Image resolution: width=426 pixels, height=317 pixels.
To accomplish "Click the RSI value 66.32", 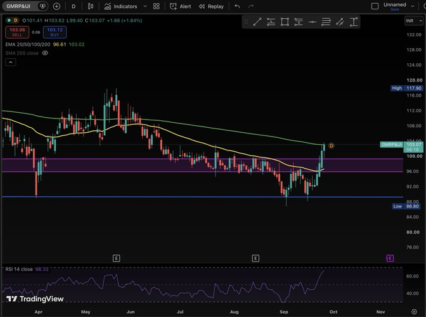I will click(x=42, y=269).
